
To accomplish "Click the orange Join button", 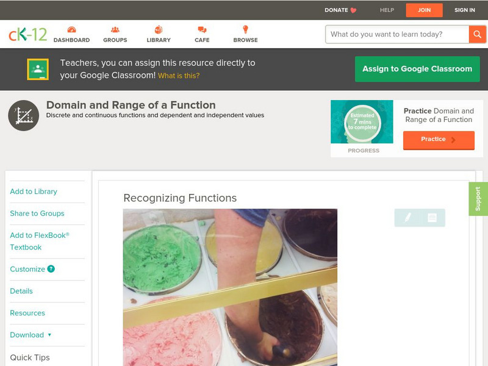I will coord(424,10).
